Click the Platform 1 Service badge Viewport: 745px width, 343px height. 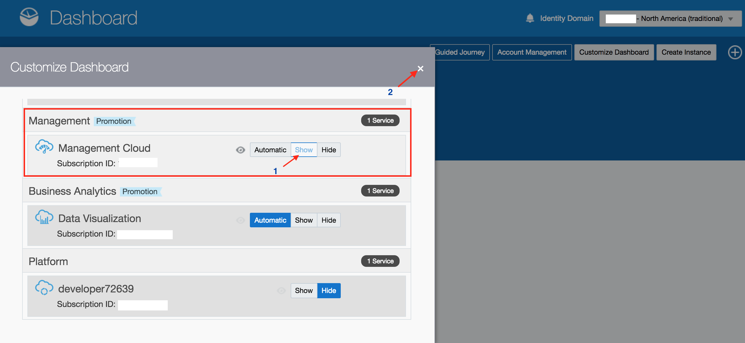[x=380, y=261]
